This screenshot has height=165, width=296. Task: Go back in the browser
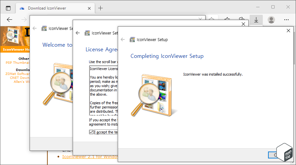click(x=10, y=19)
